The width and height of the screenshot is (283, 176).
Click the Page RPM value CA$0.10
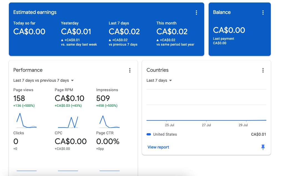(69, 98)
